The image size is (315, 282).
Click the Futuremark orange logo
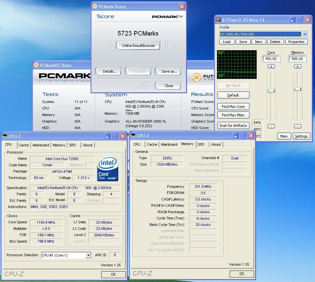click(x=197, y=77)
